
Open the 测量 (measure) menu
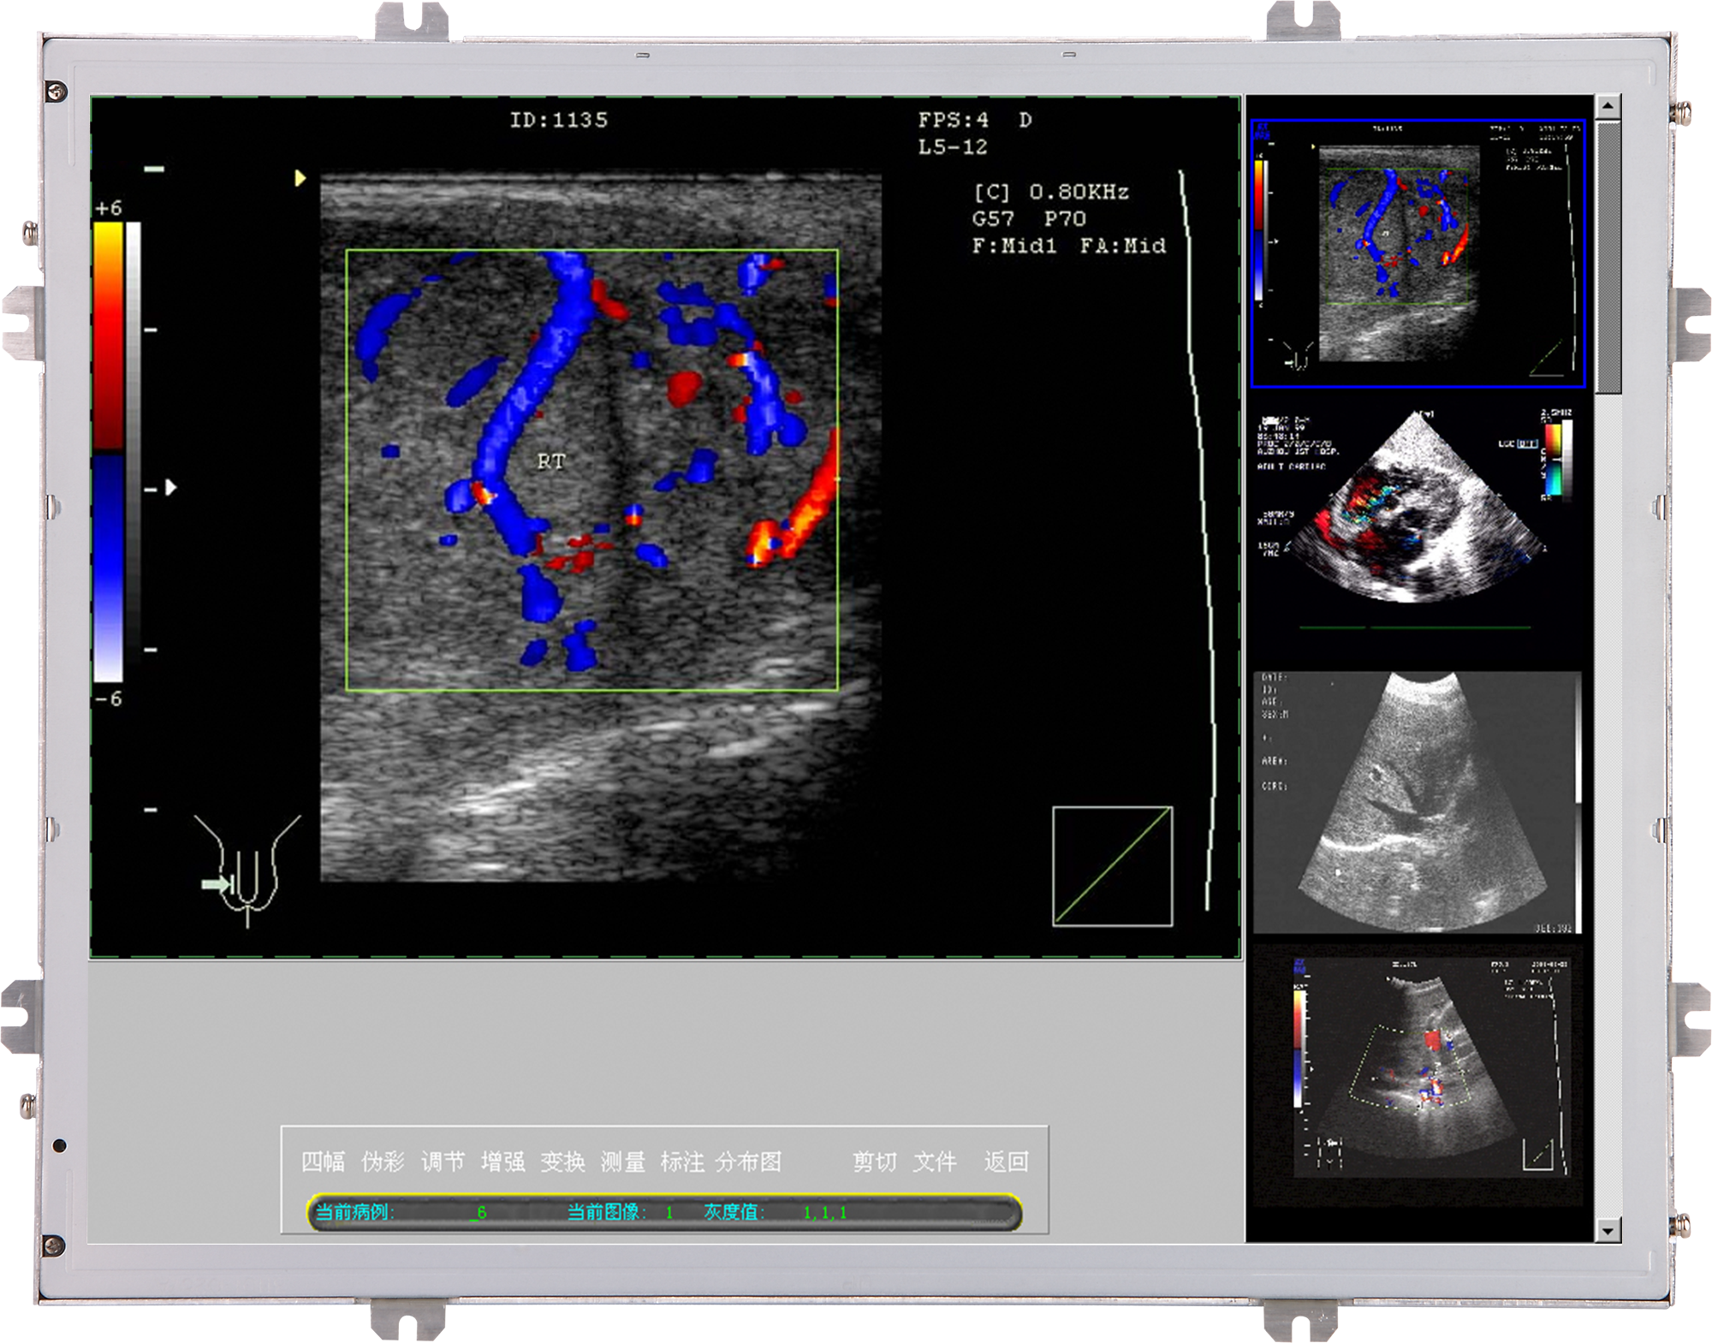pyautogui.click(x=622, y=1162)
